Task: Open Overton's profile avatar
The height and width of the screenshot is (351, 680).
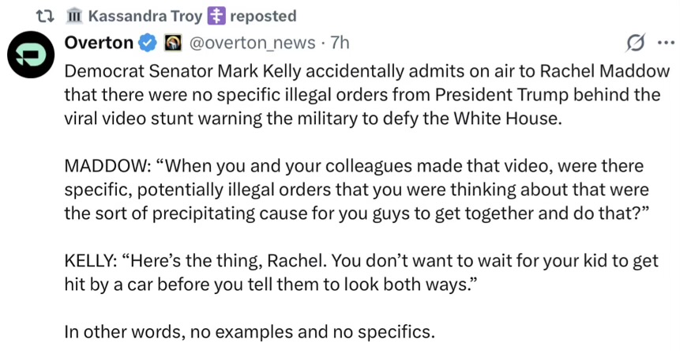Action: click(30, 57)
